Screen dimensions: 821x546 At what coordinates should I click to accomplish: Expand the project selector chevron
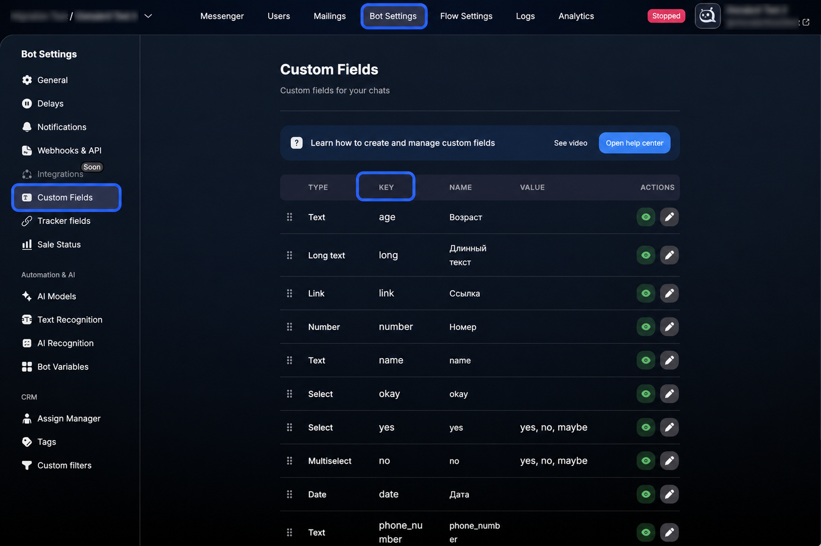click(148, 16)
